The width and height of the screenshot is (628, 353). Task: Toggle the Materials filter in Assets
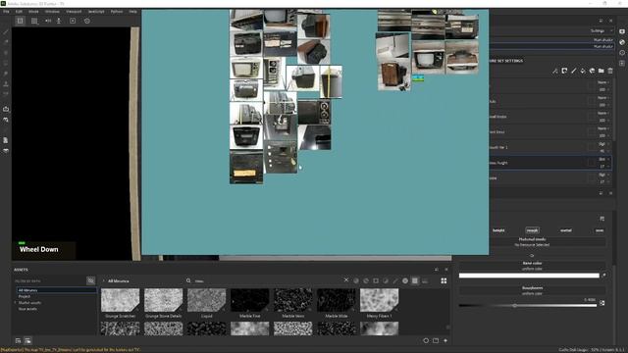(356, 281)
